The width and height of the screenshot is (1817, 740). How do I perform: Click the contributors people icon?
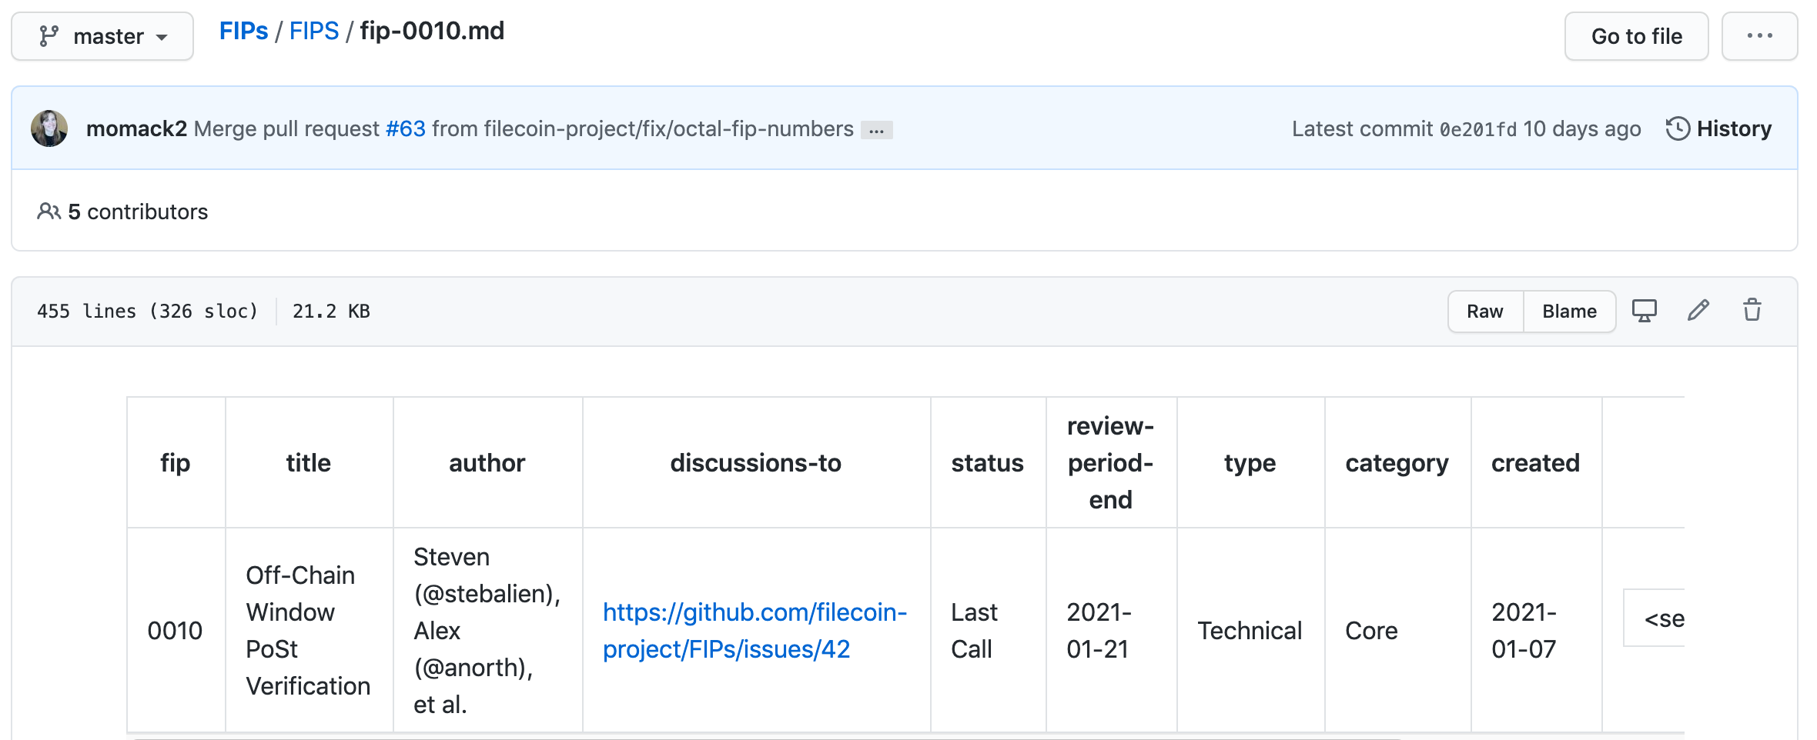49,212
